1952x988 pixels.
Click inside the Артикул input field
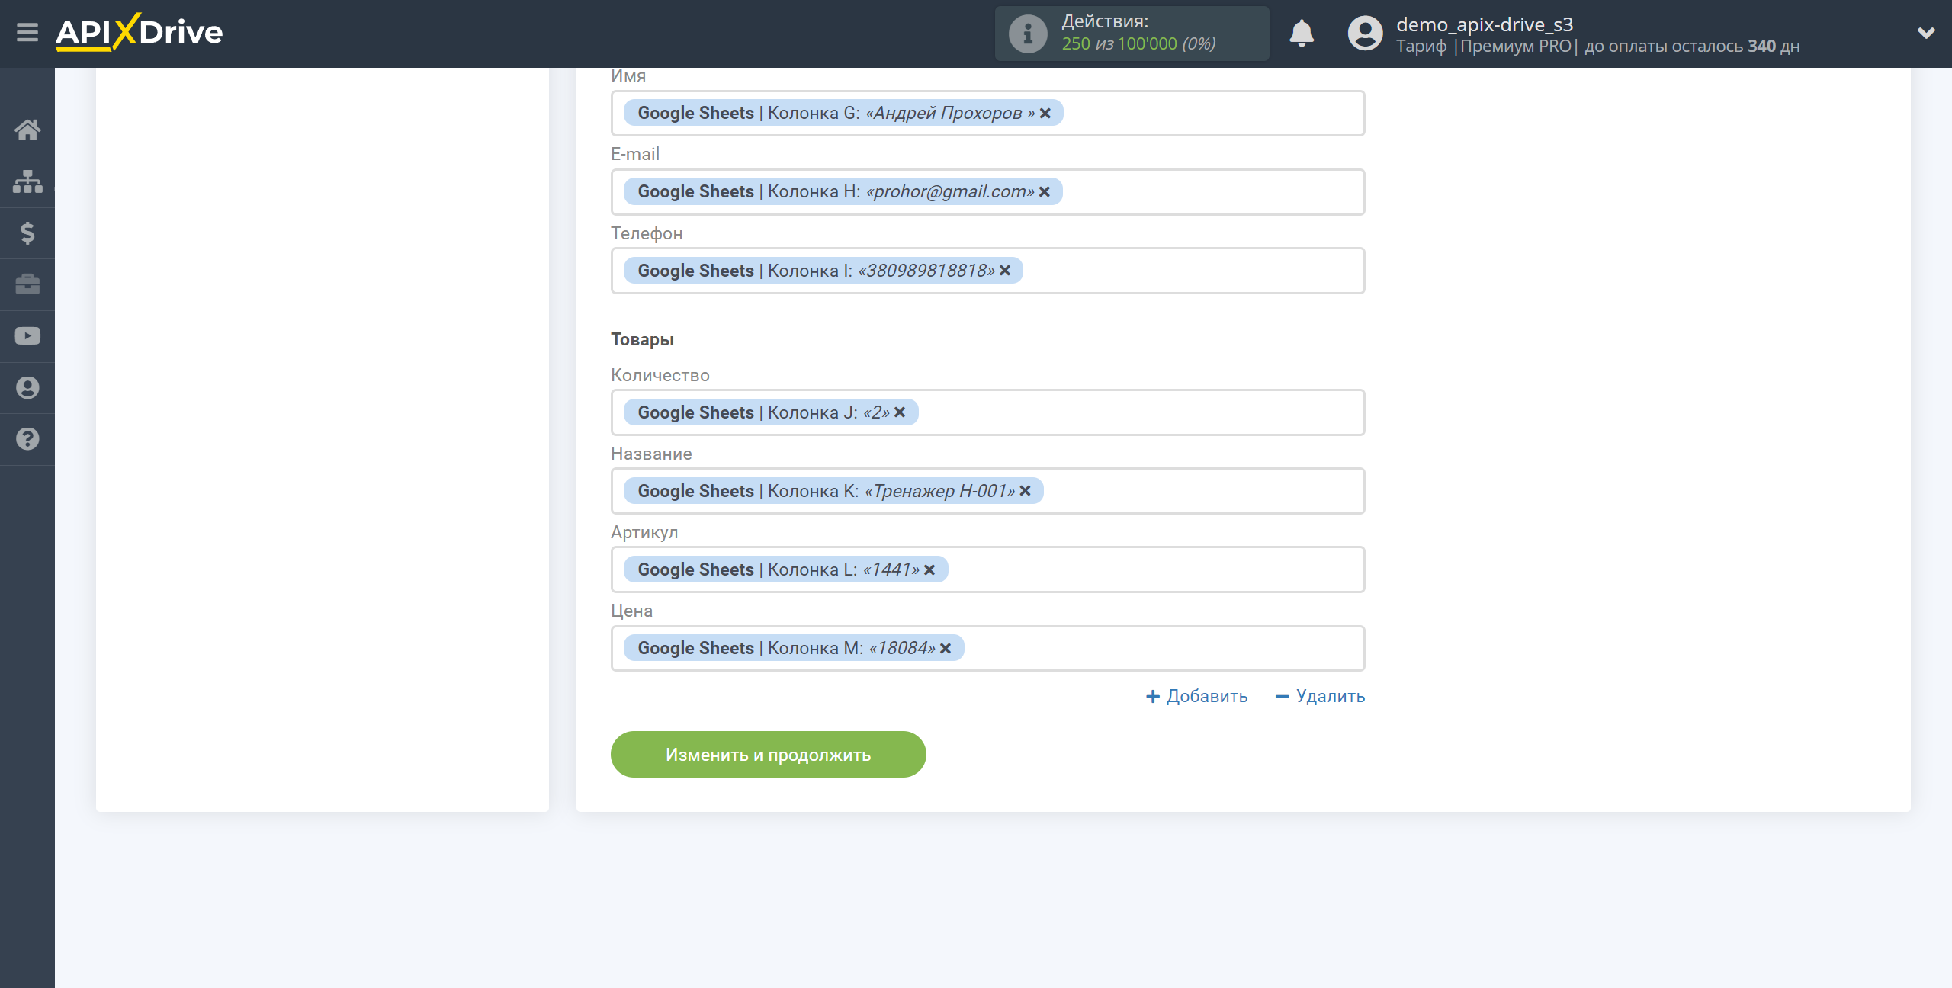click(987, 569)
